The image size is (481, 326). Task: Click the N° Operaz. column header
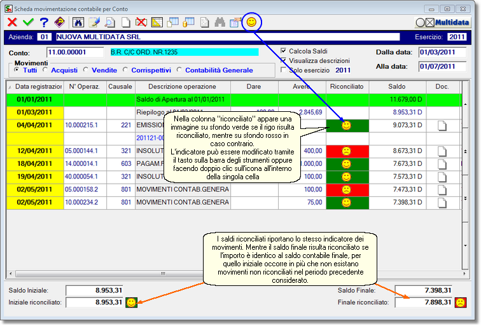tap(85, 87)
